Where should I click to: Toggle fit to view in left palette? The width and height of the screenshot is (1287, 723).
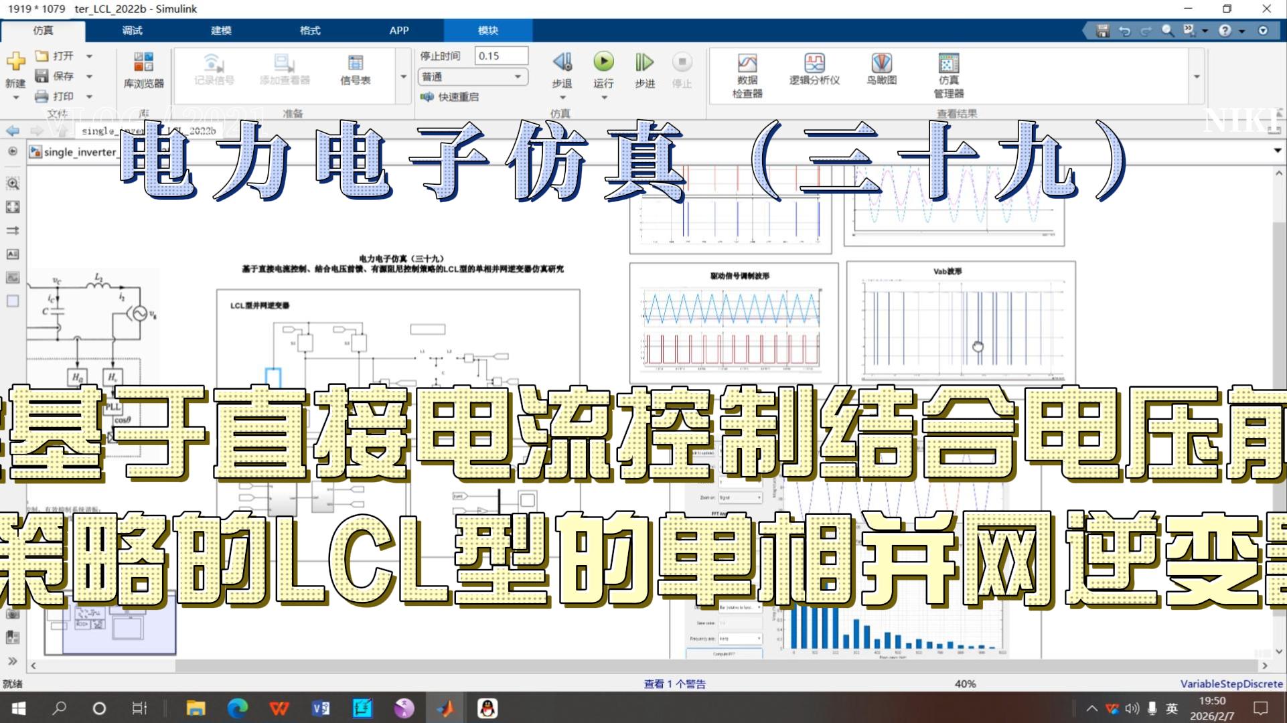(x=13, y=207)
